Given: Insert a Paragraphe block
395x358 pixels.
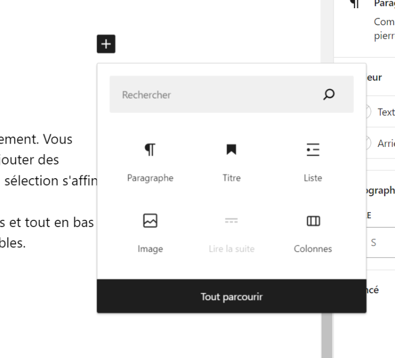Looking at the screenshot, I should click(150, 162).
